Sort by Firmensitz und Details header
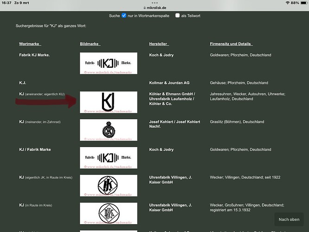 click(x=231, y=44)
